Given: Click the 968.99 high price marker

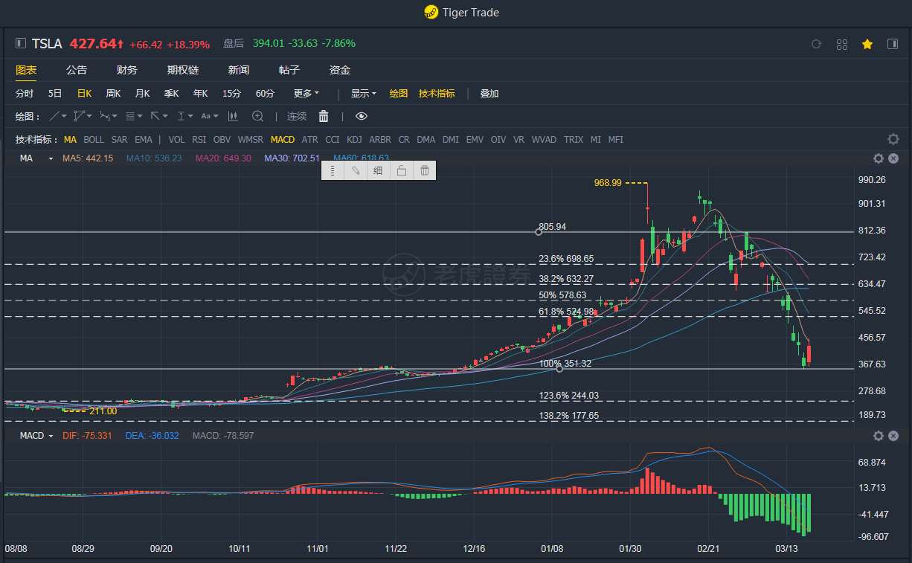Looking at the screenshot, I should click(x=608, y=182).
